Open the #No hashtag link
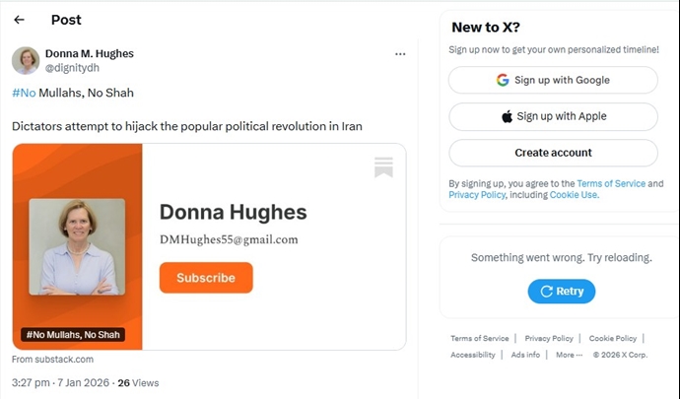This screenshot has width=680, height=399. 24,93
